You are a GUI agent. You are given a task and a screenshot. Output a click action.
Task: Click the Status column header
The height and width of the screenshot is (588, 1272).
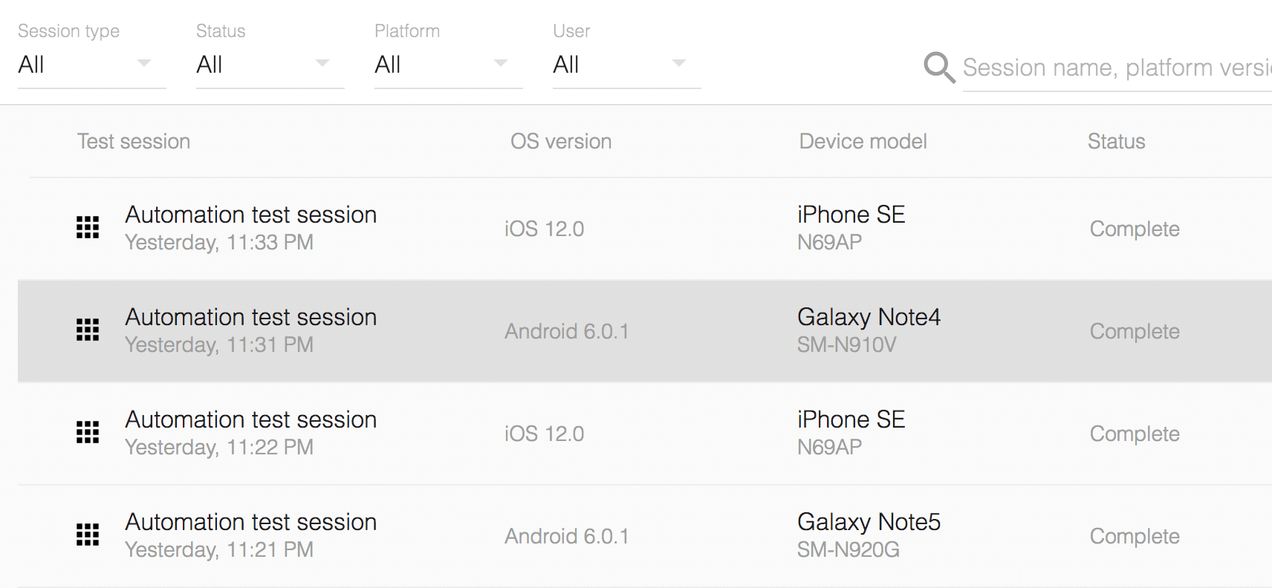[1116, 141]
